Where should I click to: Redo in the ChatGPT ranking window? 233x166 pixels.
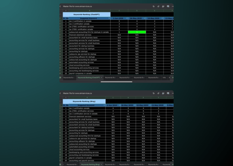click(158, 6)
